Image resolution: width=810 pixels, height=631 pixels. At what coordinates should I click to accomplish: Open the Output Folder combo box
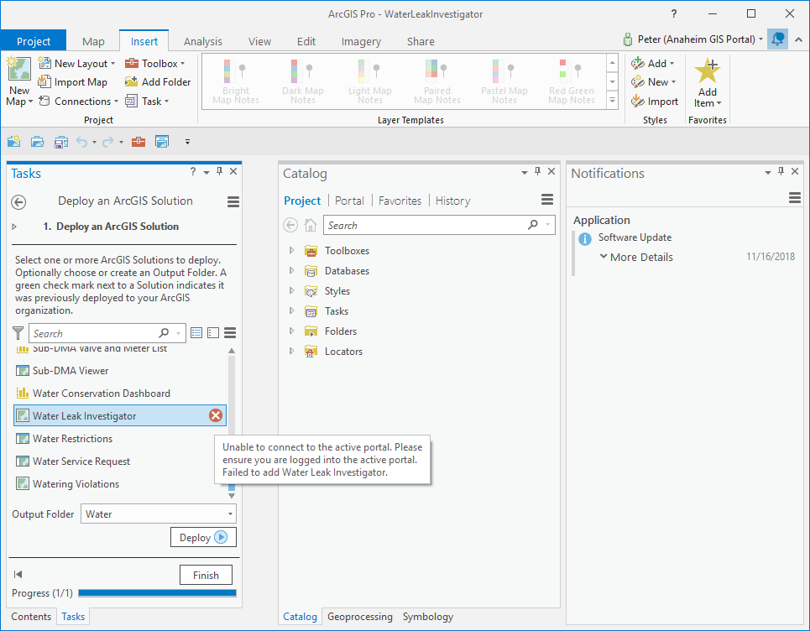tap(158, 514)
